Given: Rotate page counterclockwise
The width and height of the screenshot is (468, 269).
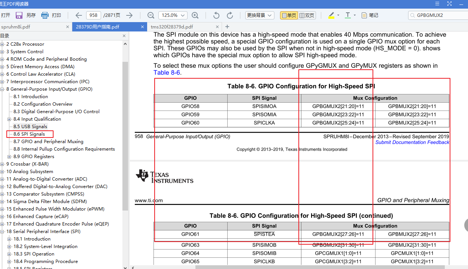Looking at the screenshot, I should (x=216, y=15).
